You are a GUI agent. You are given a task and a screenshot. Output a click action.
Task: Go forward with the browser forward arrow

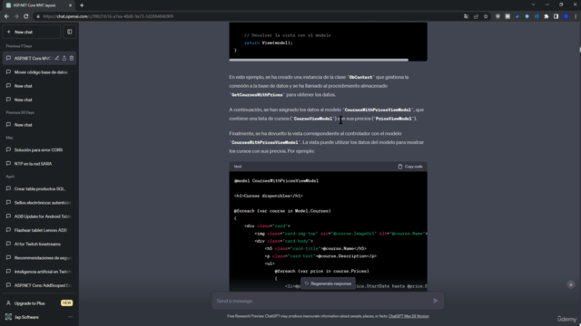[x=16, y=16]
